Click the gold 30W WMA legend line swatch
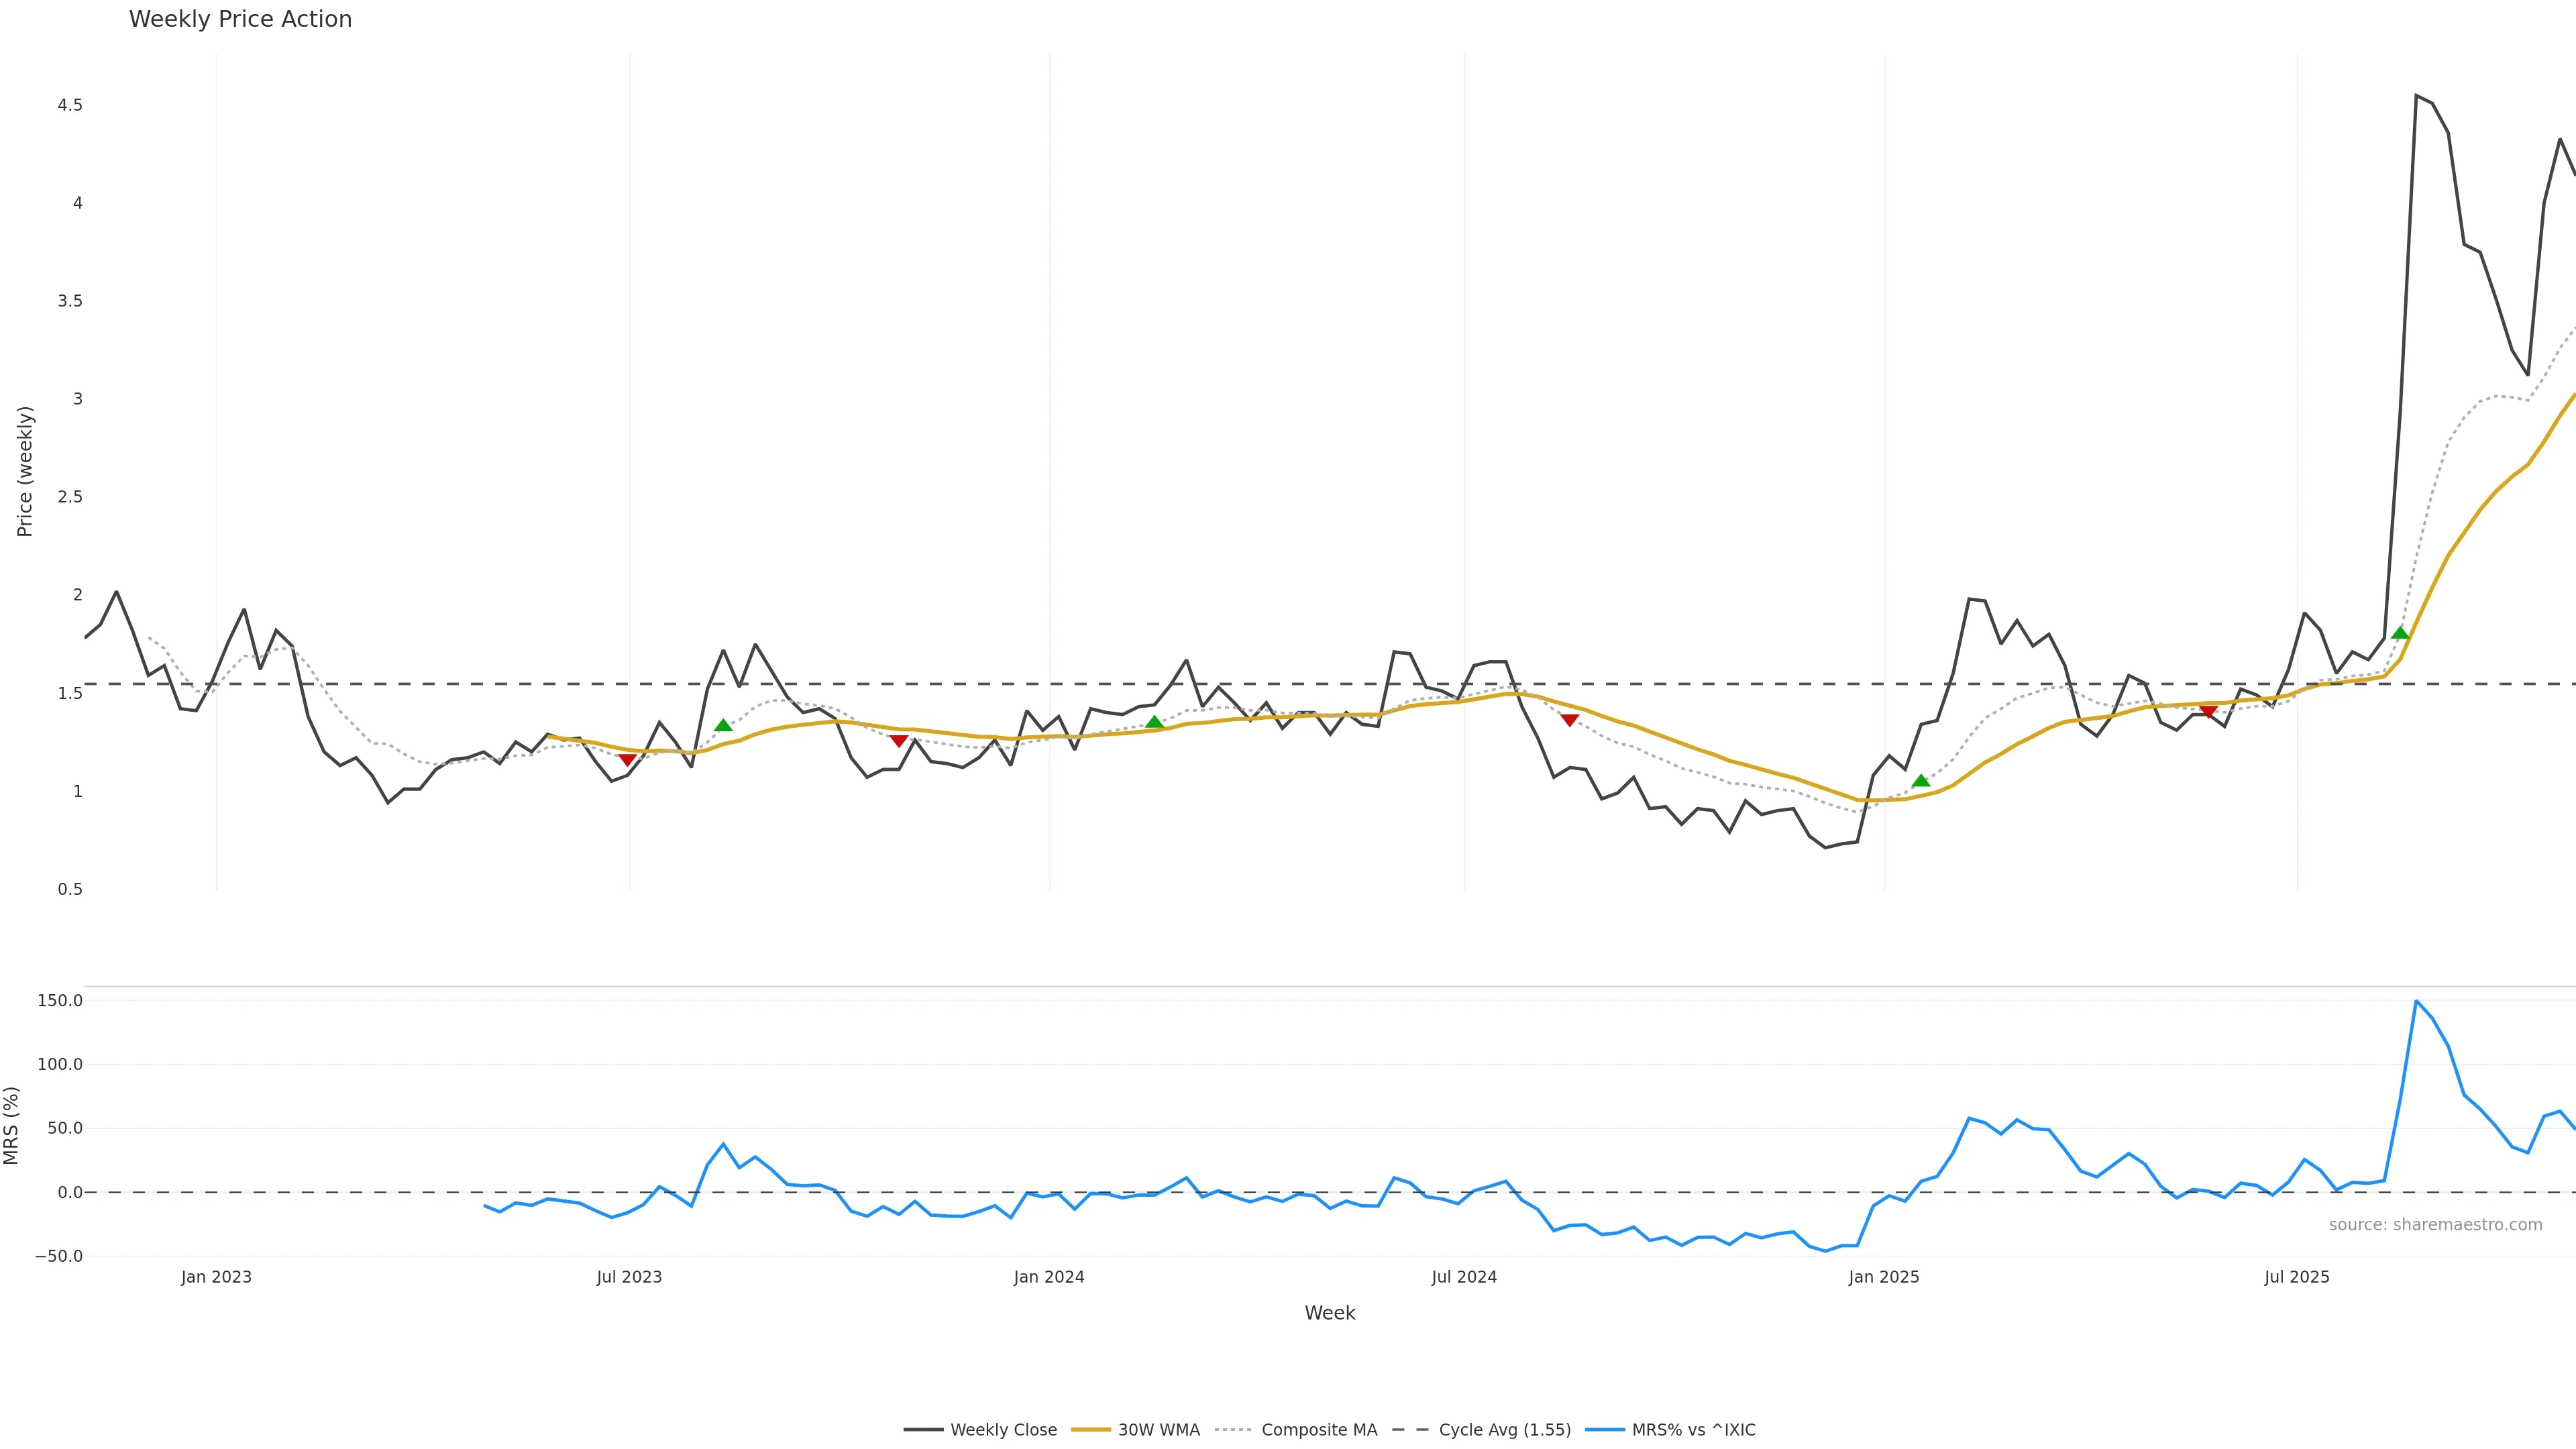This screenshot has width=2576, height=1449. pos(1091,1430)
